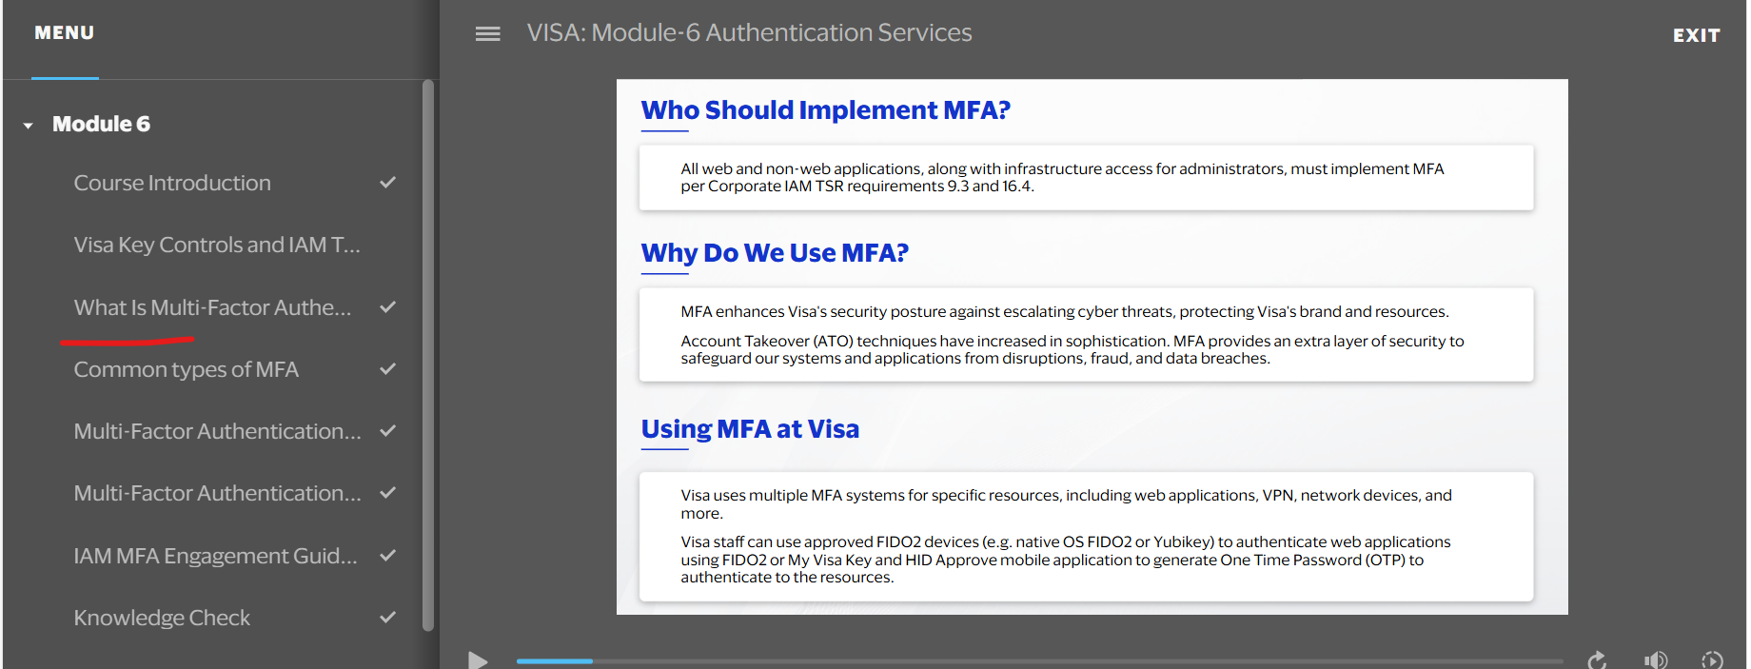Click checkmark next to Knowledge Check
The width and height of the screenshot is (1751, 669).
pyautogui.click(x=387, y=617)
